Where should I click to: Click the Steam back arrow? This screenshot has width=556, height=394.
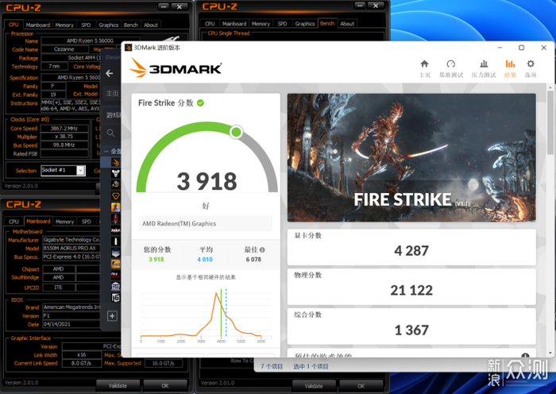pos(110,73)
